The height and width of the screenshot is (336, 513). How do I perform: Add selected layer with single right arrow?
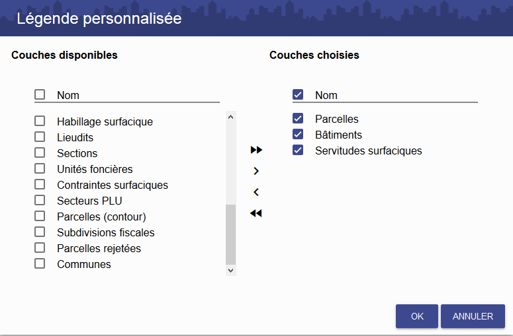pos(256,171)
